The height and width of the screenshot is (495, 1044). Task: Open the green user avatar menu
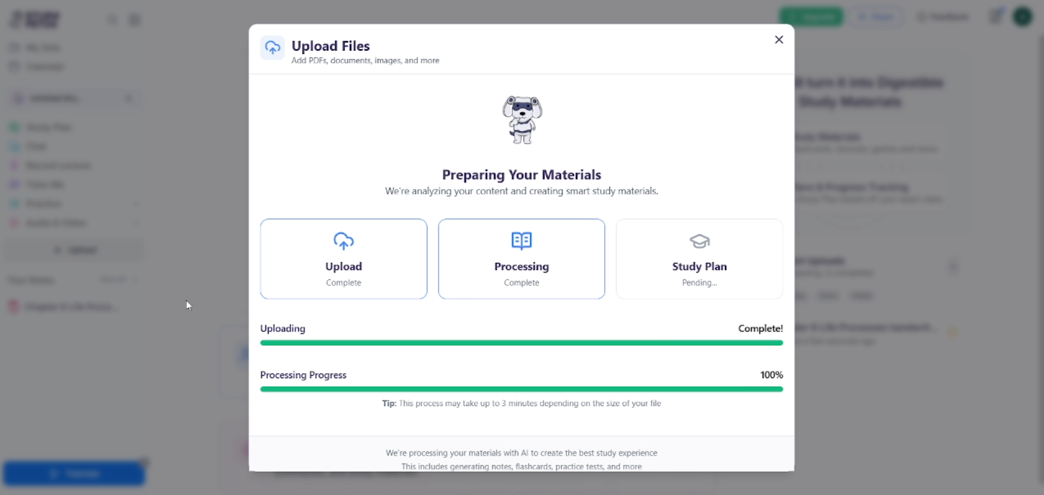[1023, 16]
